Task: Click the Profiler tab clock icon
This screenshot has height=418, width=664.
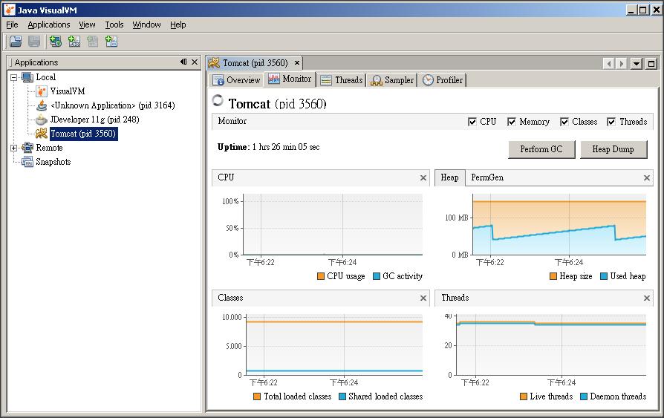Action: click(428, 79)
